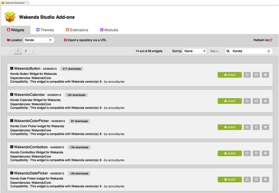Click the 217 downloads badge
Screen dimensions: 279x193
[x=72, y=69]
